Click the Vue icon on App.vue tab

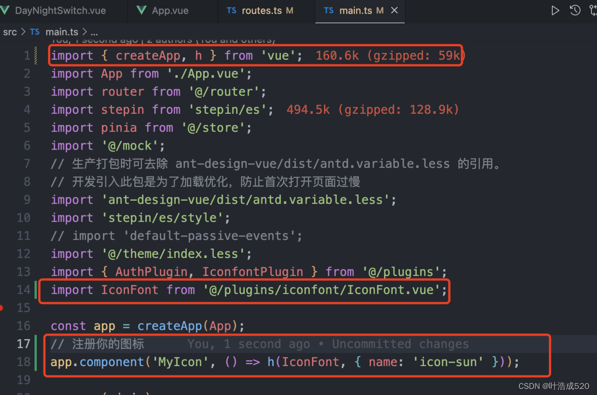(142, 10)
